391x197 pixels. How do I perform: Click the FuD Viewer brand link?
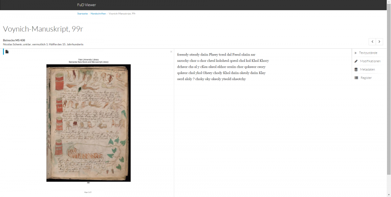pyautogui.click(x=87, y=5)
